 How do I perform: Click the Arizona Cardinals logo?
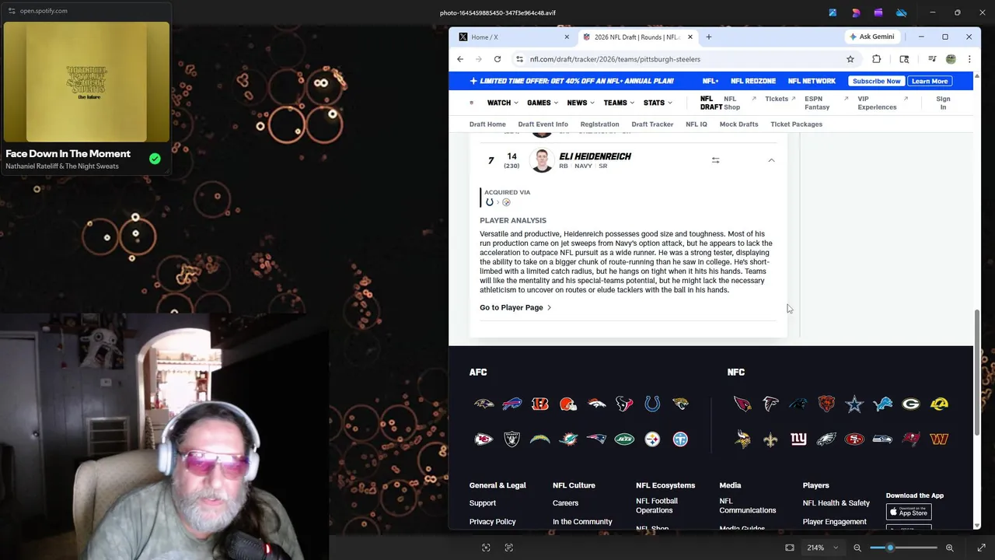coord(742,404)
